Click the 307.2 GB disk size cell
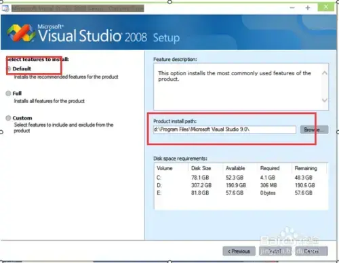Screen dimensions: 339x263 [x=201, y=185]
